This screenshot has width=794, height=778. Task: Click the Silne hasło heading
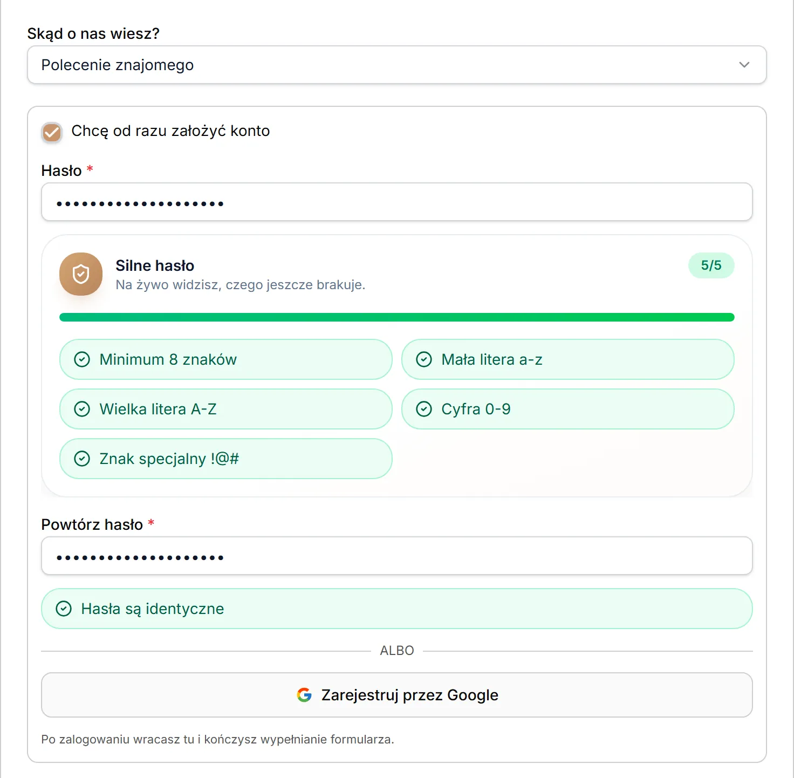click(x=155, y=265)
